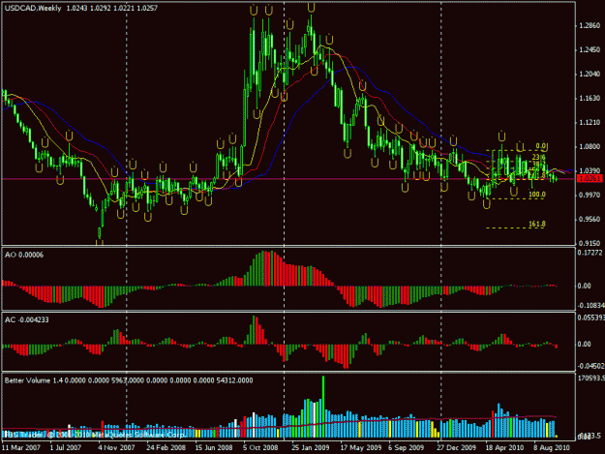Select the red 1.0261 current price tag
The width and height of the screenshot is (605, 454).
coord(590,178)
